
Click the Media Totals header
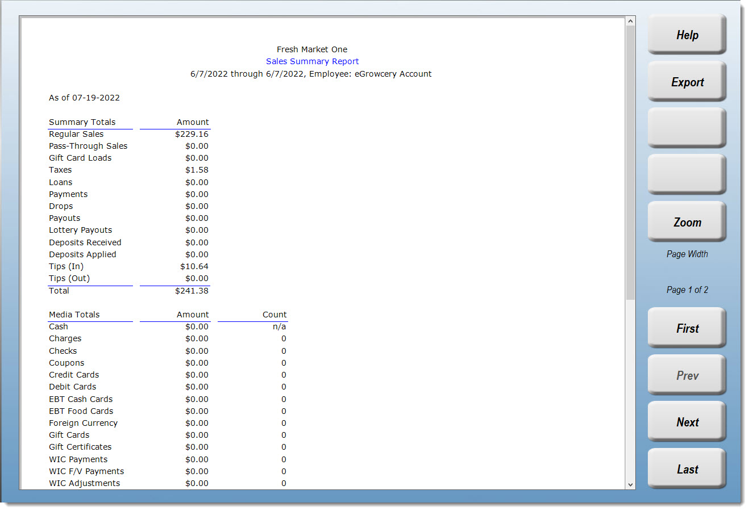[x=74, y=315]
